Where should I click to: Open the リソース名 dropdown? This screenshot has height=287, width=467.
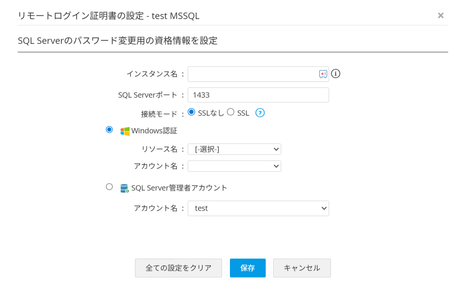[234, 149]
